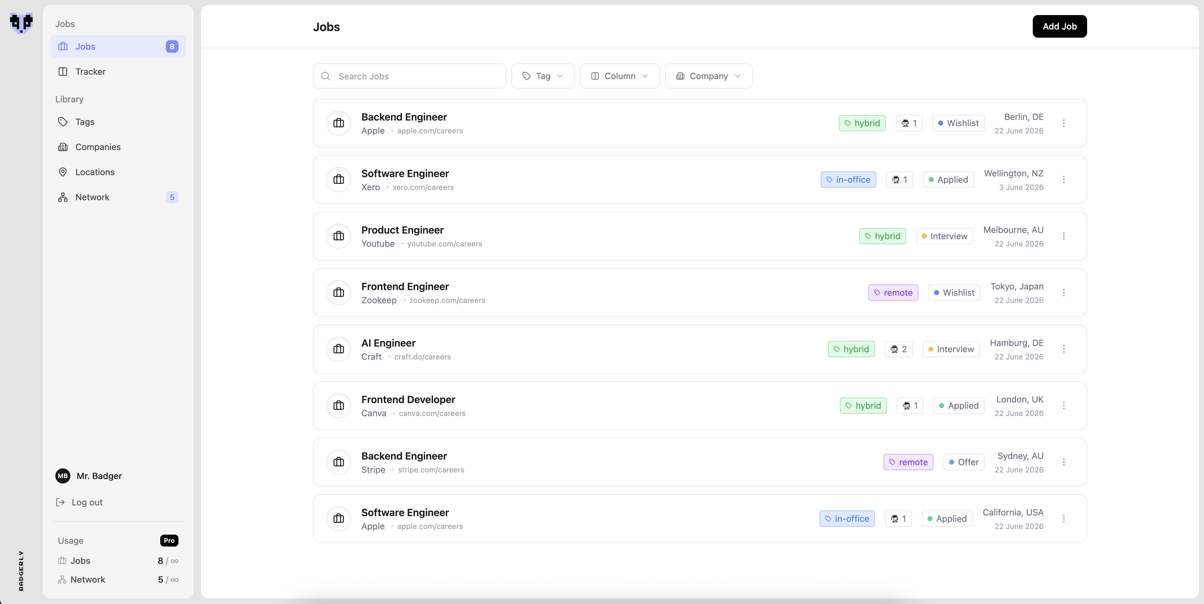The width and height of the screenshot is (1204, 604).
Task: Click network count badge 5 in sidebar
Action: pos(172,197)
